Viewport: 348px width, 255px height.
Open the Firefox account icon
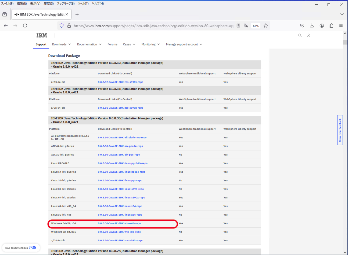[322, 25]
